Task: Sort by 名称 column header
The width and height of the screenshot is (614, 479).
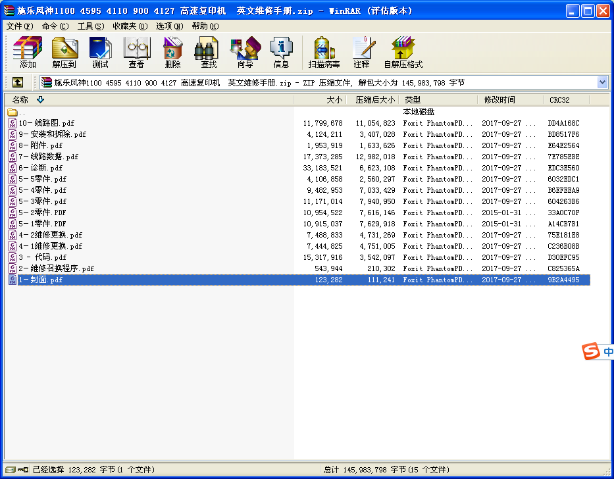Action: pos(149,100)
